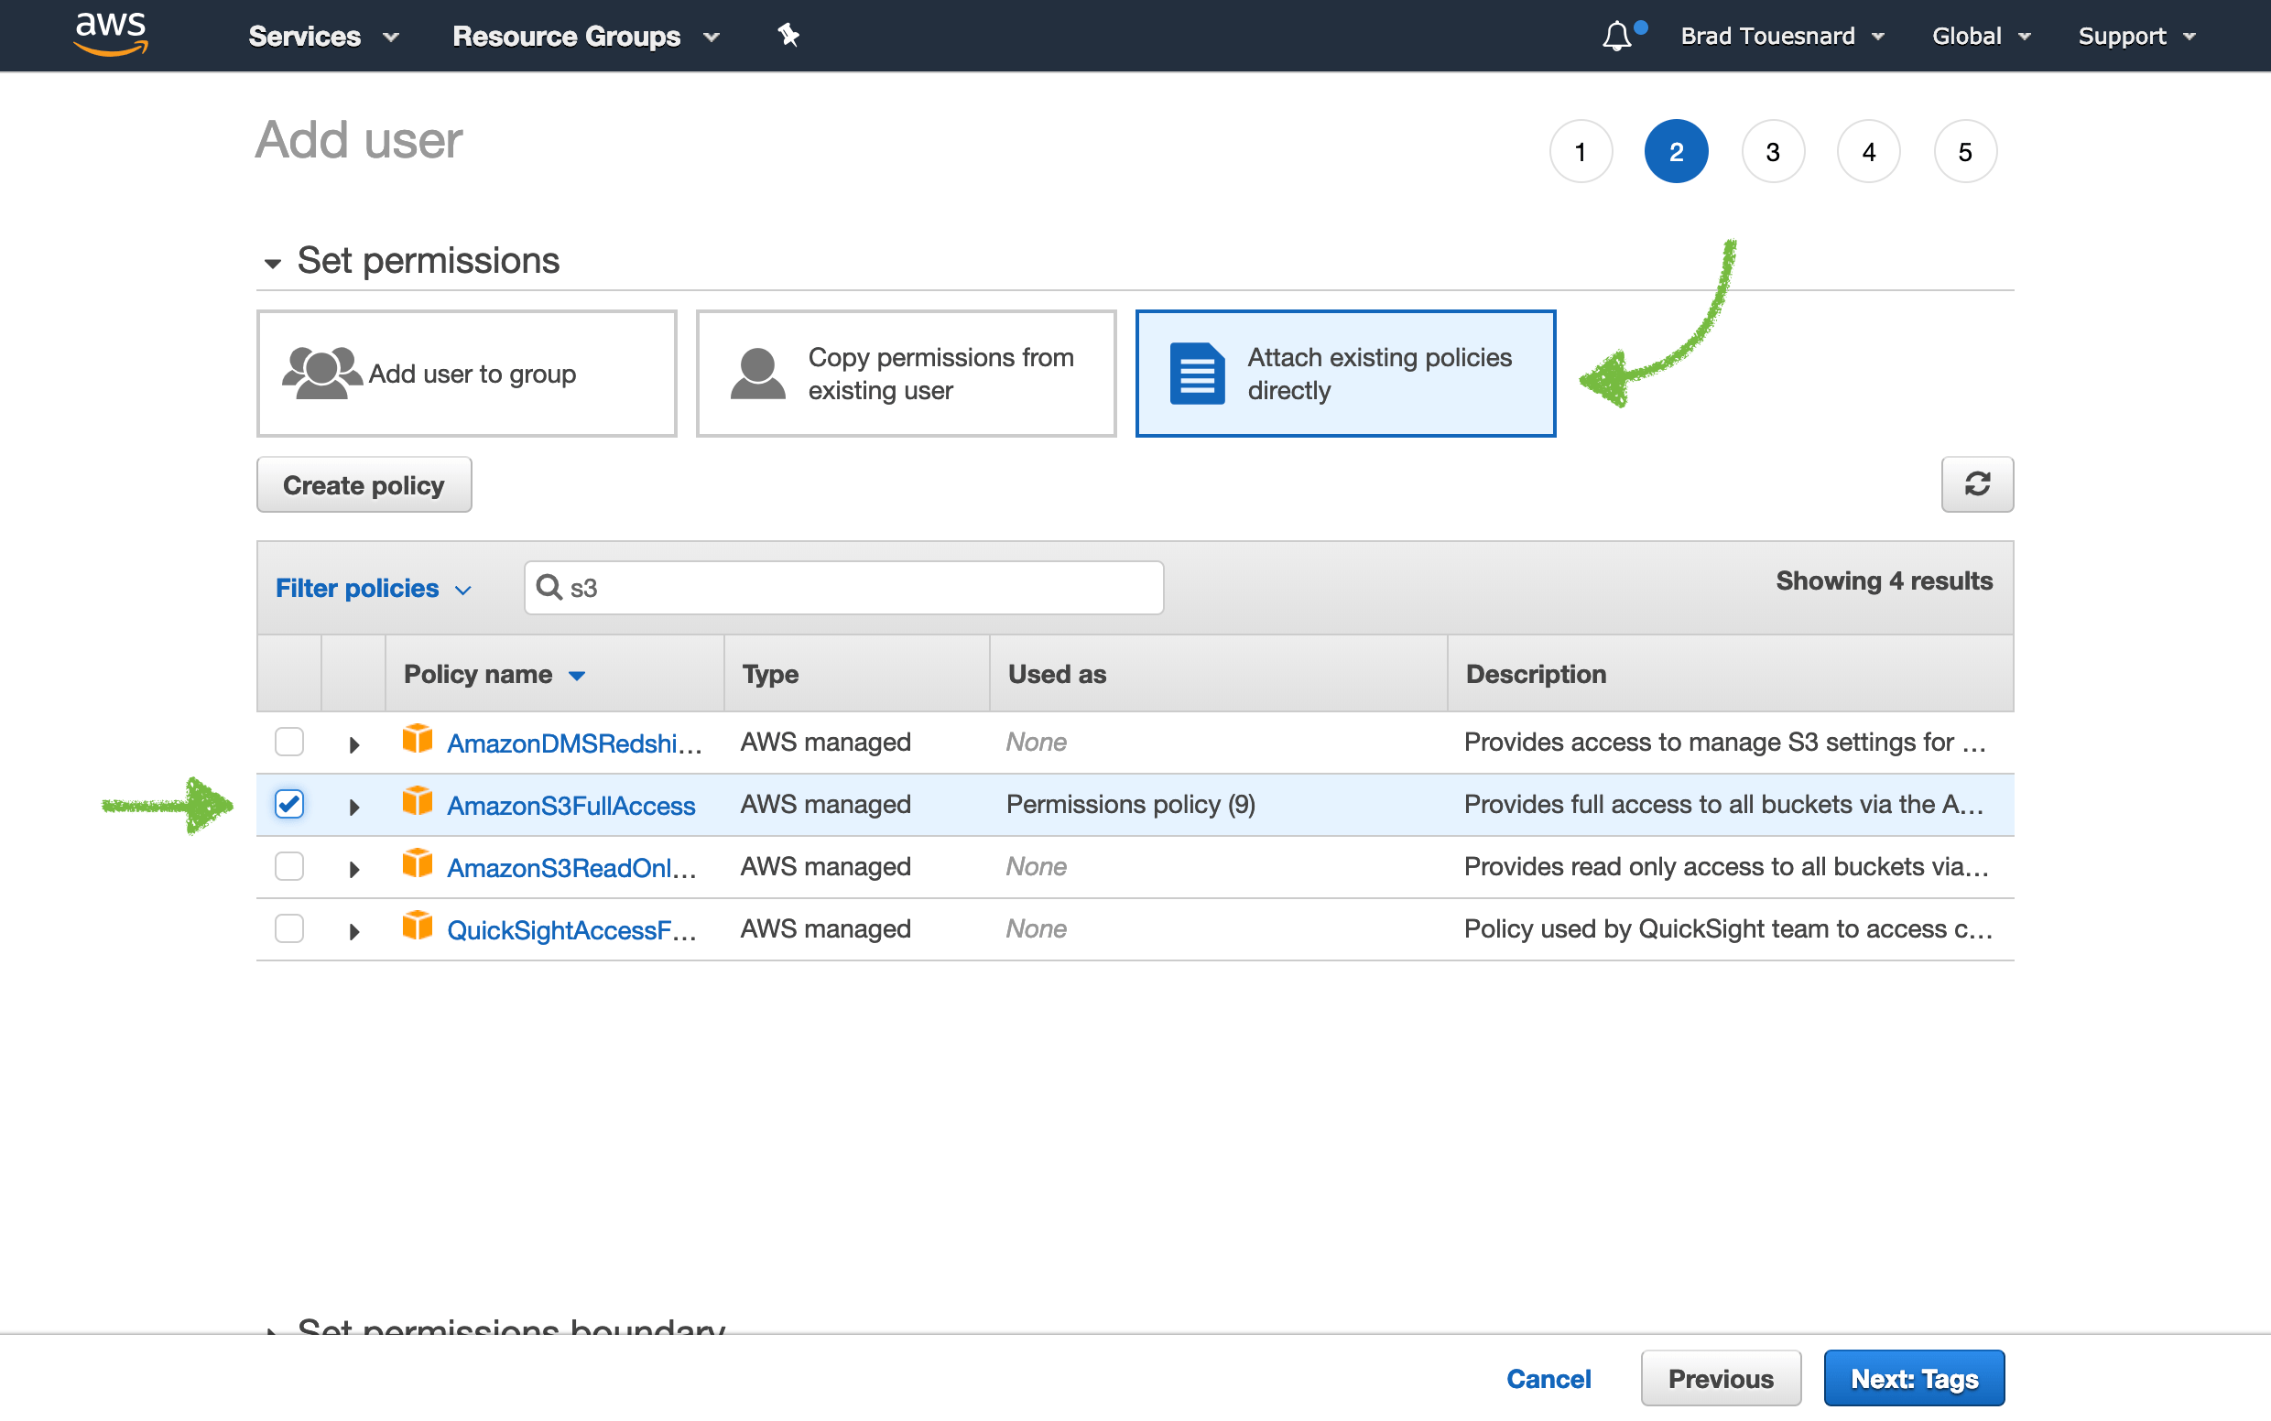Open the Brad Touesnard account menu
This screenshot has width=2271, height=1421.
point(1782,37)
